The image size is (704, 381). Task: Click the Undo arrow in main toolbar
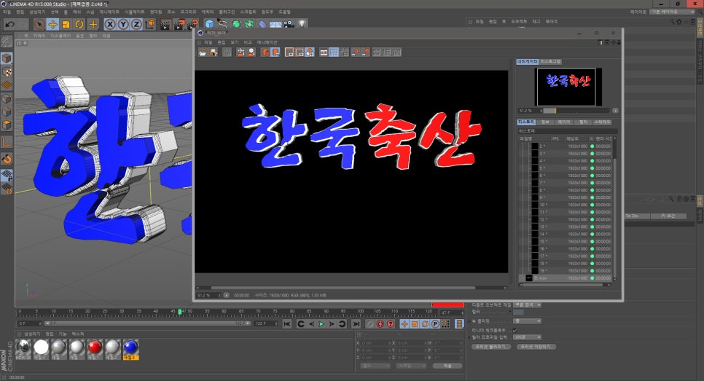10,24
